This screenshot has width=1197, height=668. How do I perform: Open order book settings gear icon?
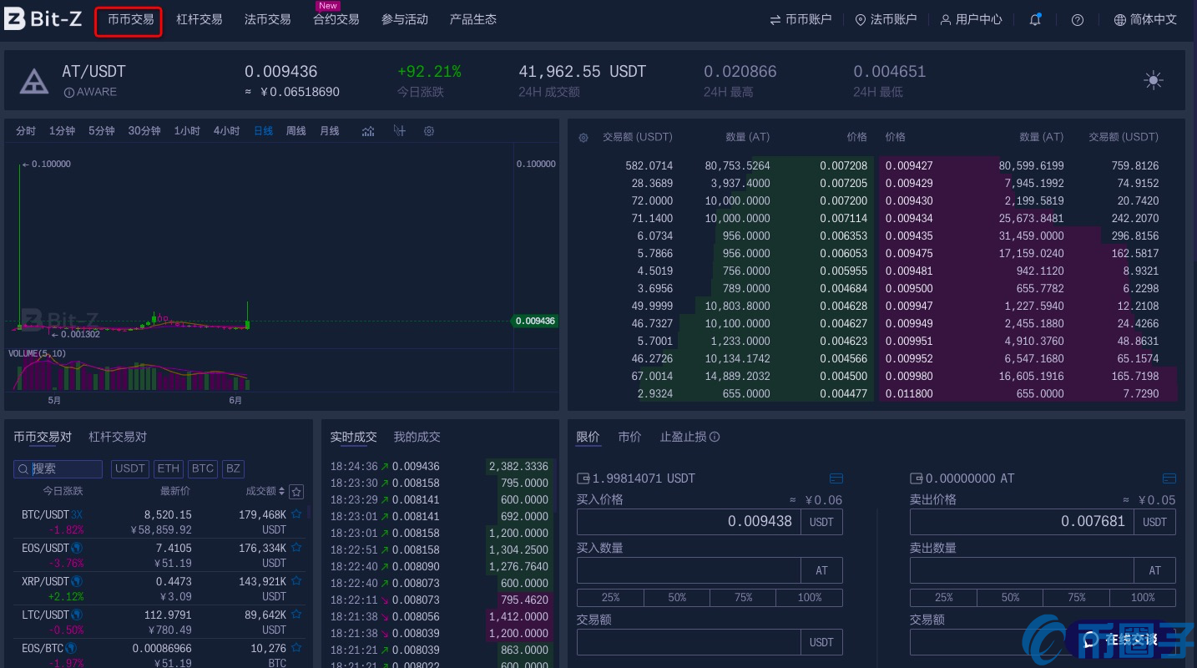coord(583,137)
